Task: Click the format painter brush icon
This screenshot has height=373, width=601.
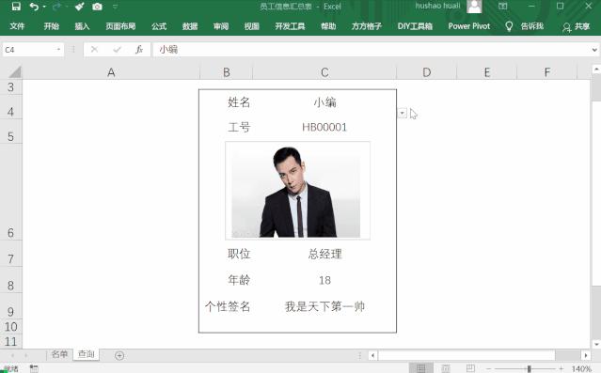Action: coord(79,7)
